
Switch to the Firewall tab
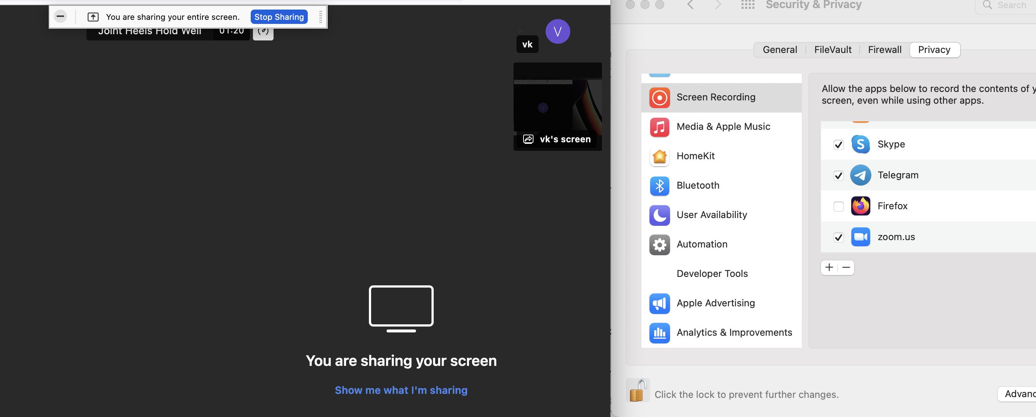(885, 49)
